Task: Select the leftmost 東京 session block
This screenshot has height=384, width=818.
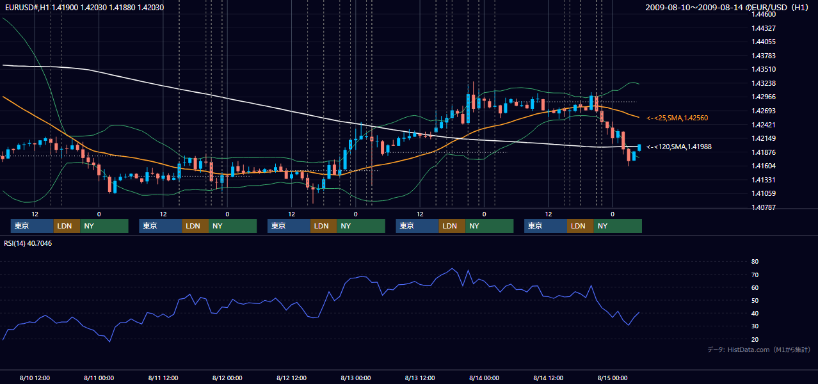Action: pyautogui.click(x=32, y=226)
